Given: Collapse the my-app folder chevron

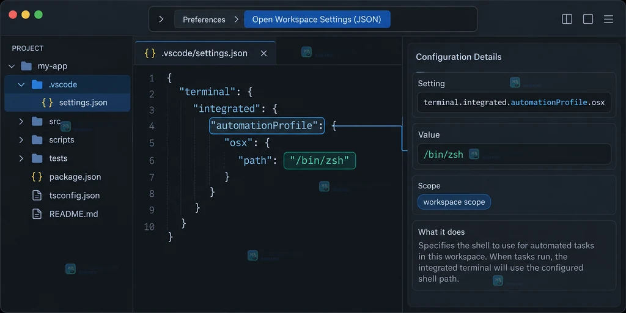Looking at the screenshot, I should [x=12, y=66].
